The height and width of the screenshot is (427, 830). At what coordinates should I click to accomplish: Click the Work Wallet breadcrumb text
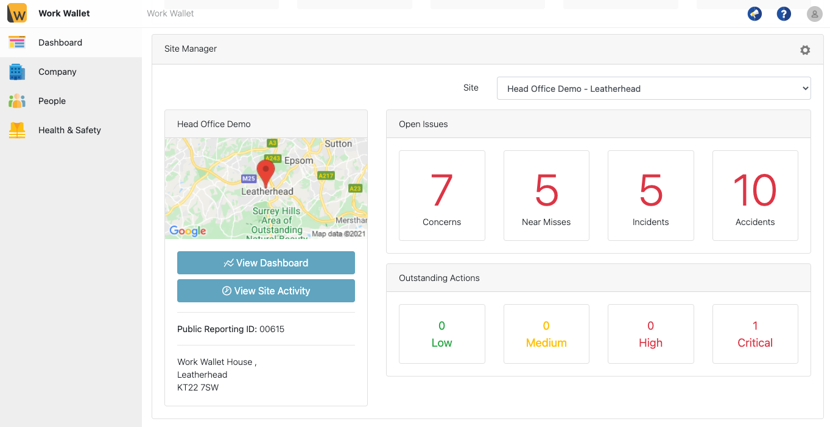point(170,13)
